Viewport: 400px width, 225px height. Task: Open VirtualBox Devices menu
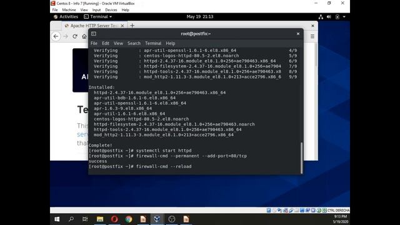111,10
